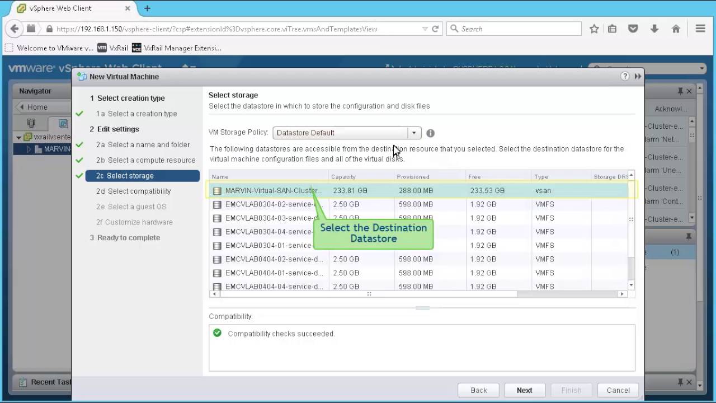Click datastore table scroll-down arrow
This screenshot has width=716, height=403.
pyautogui.click(x=632, y=285)
